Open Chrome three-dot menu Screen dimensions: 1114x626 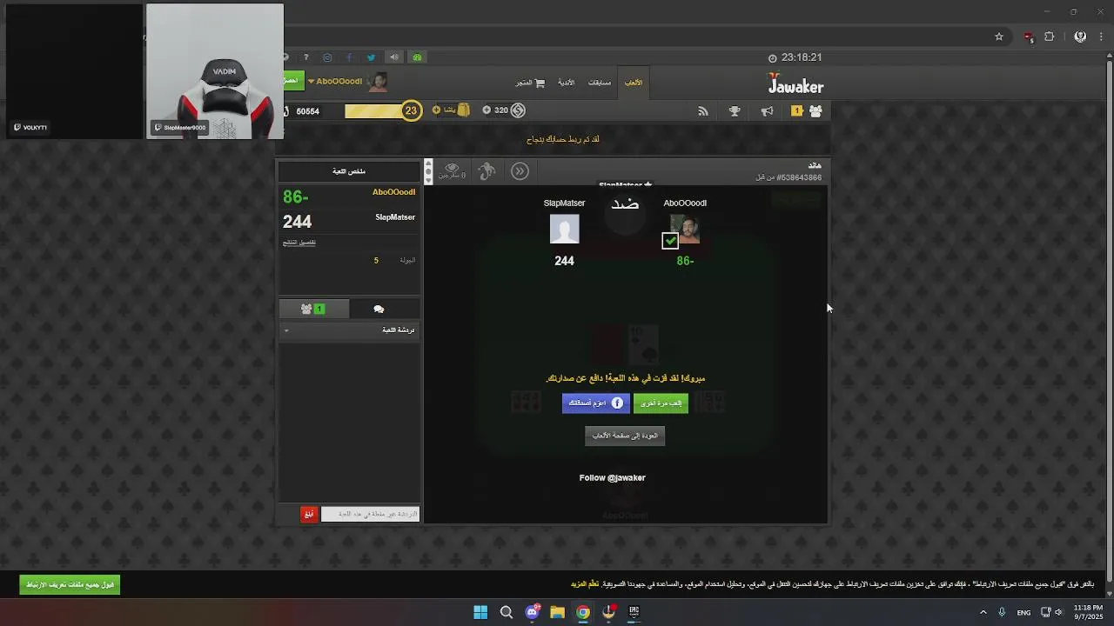click(1101, 37)
